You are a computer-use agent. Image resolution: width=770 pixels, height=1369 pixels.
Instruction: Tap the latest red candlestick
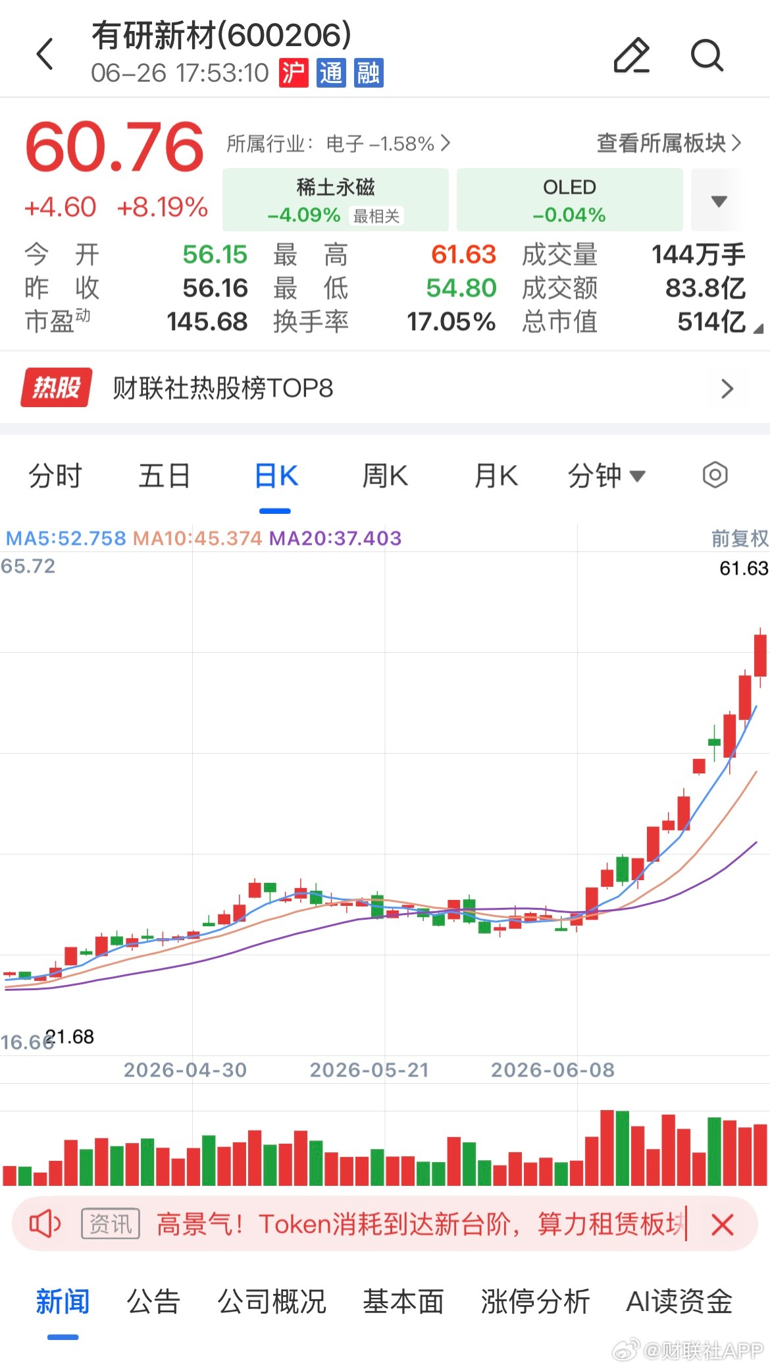coord(760,656)
